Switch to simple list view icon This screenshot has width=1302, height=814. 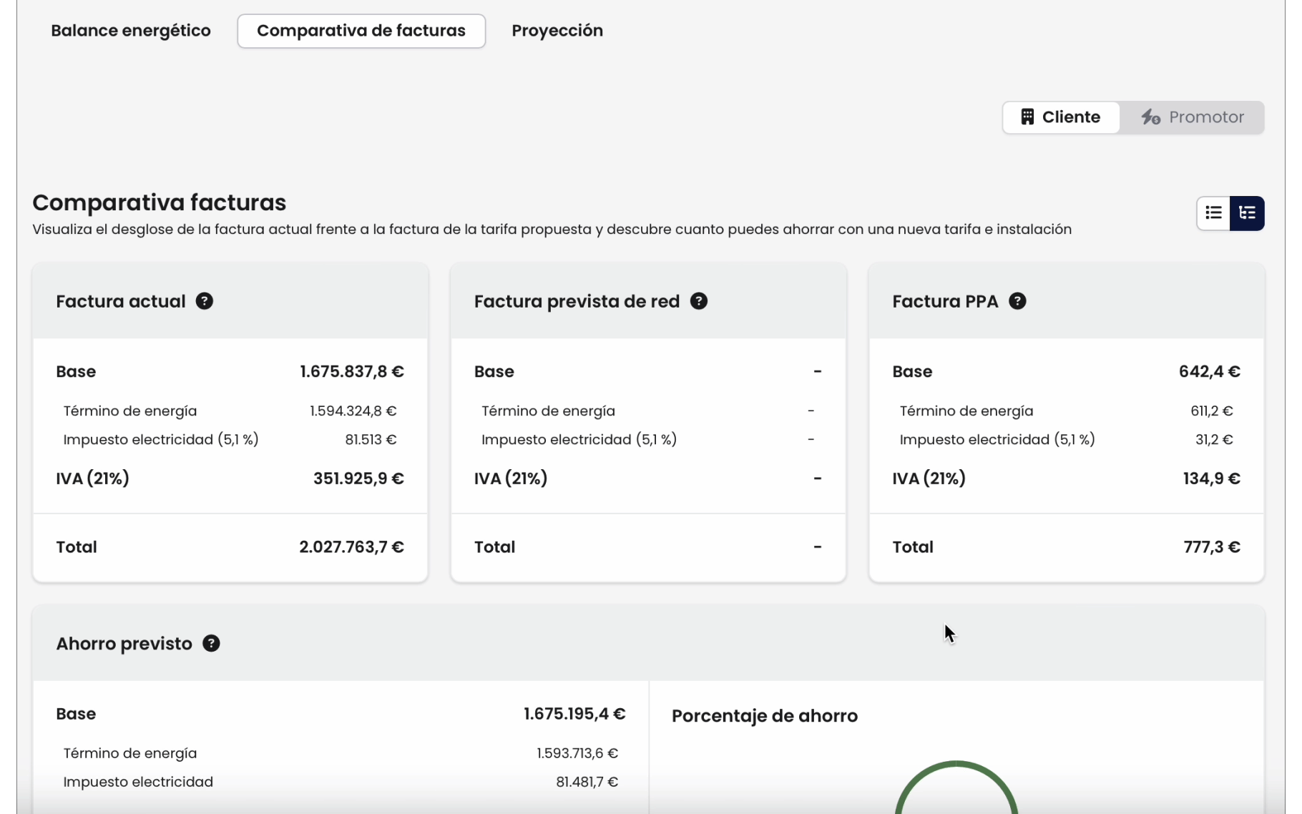tap(1213, 213)
